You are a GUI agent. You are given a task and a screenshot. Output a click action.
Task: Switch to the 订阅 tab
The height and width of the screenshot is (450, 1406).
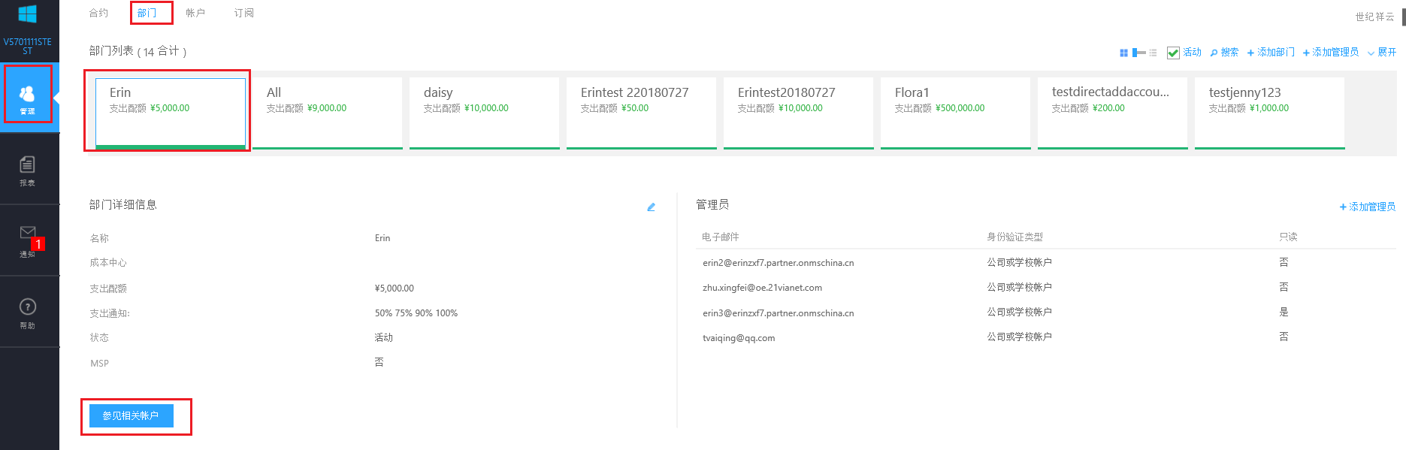243,13
